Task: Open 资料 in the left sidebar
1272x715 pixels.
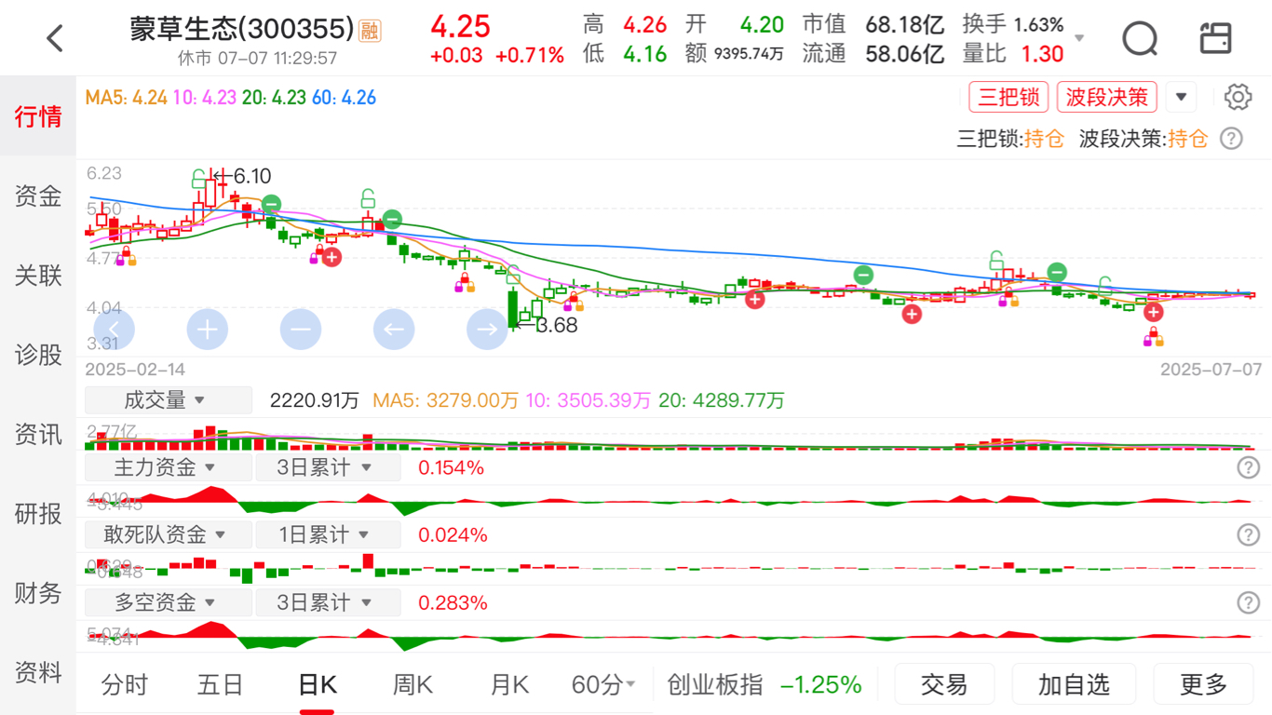Action: tap(38, 672)
